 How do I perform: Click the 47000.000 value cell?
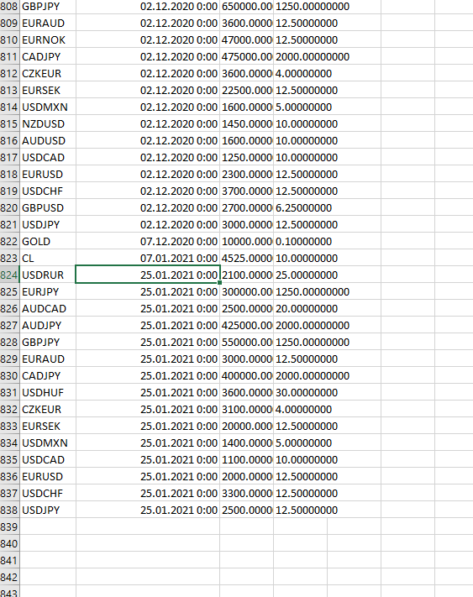246,40
